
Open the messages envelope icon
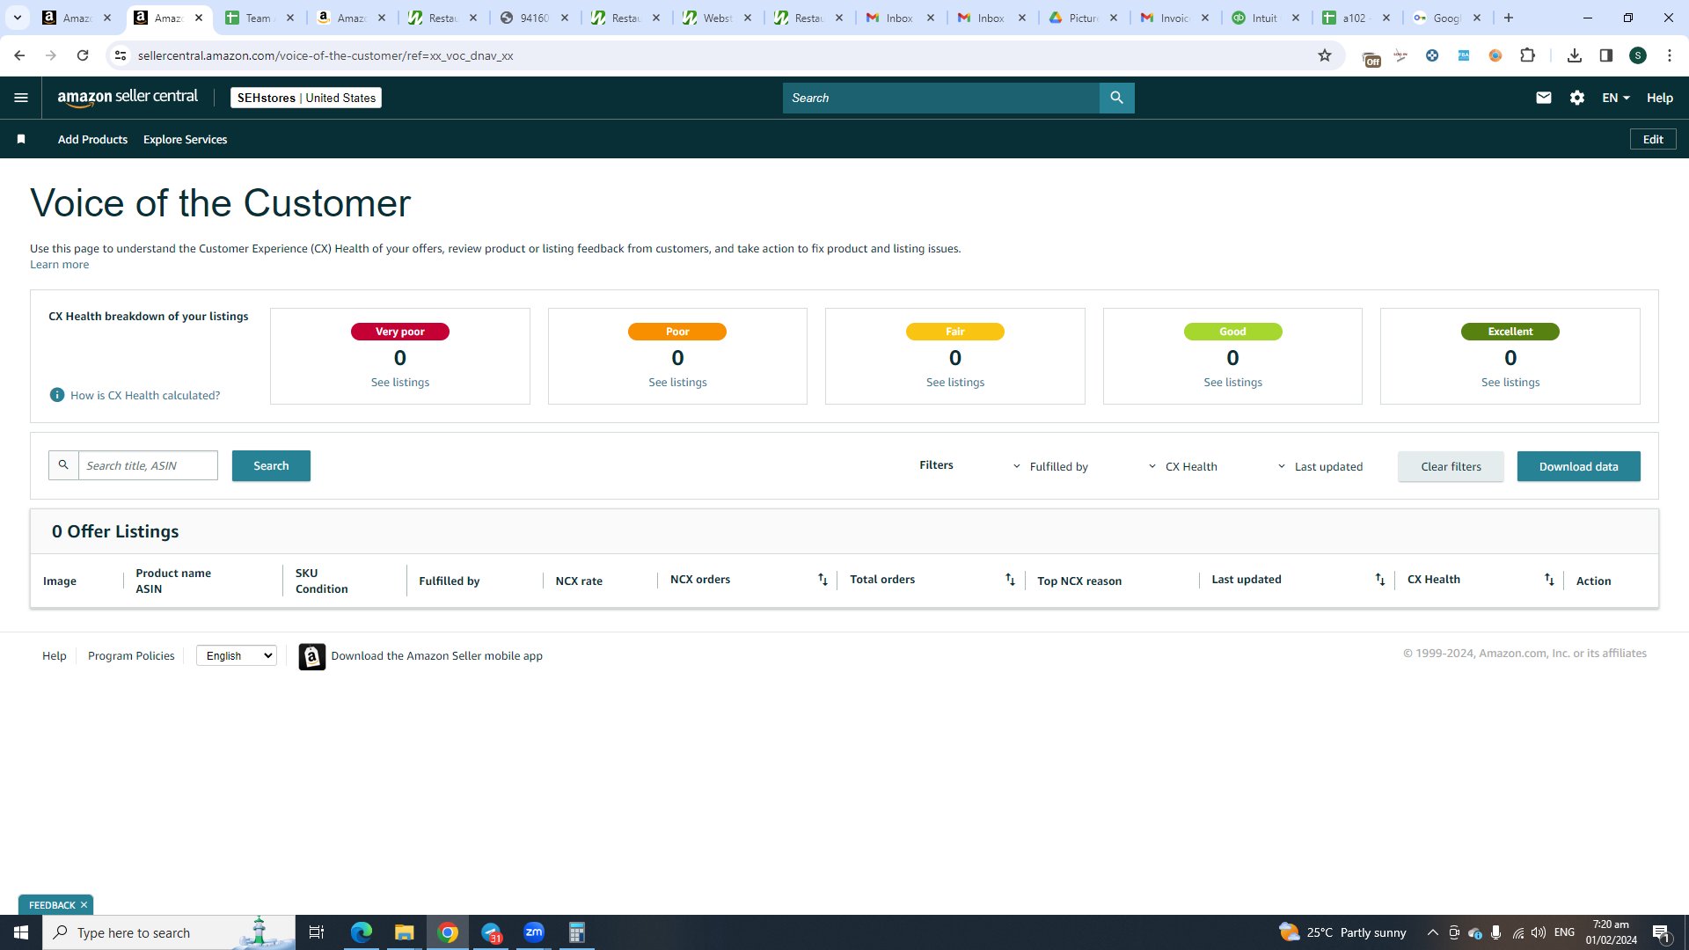tap(1543, 98)
